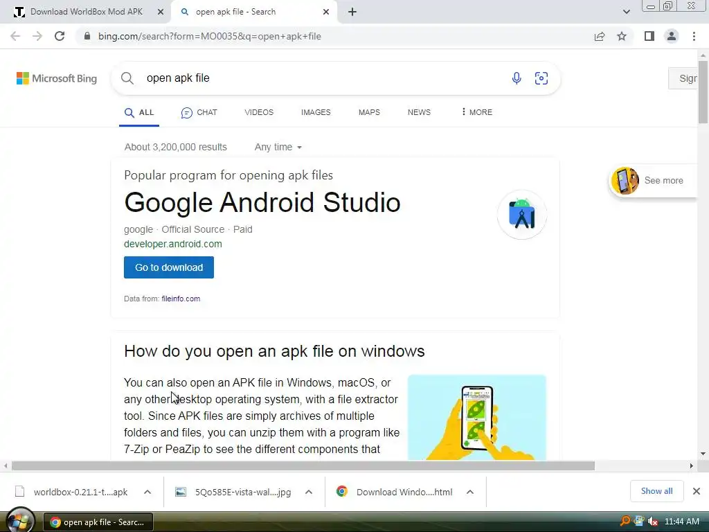Open the Windows Start orb
This screenshot has height=532, width=709.
(19, 521)
